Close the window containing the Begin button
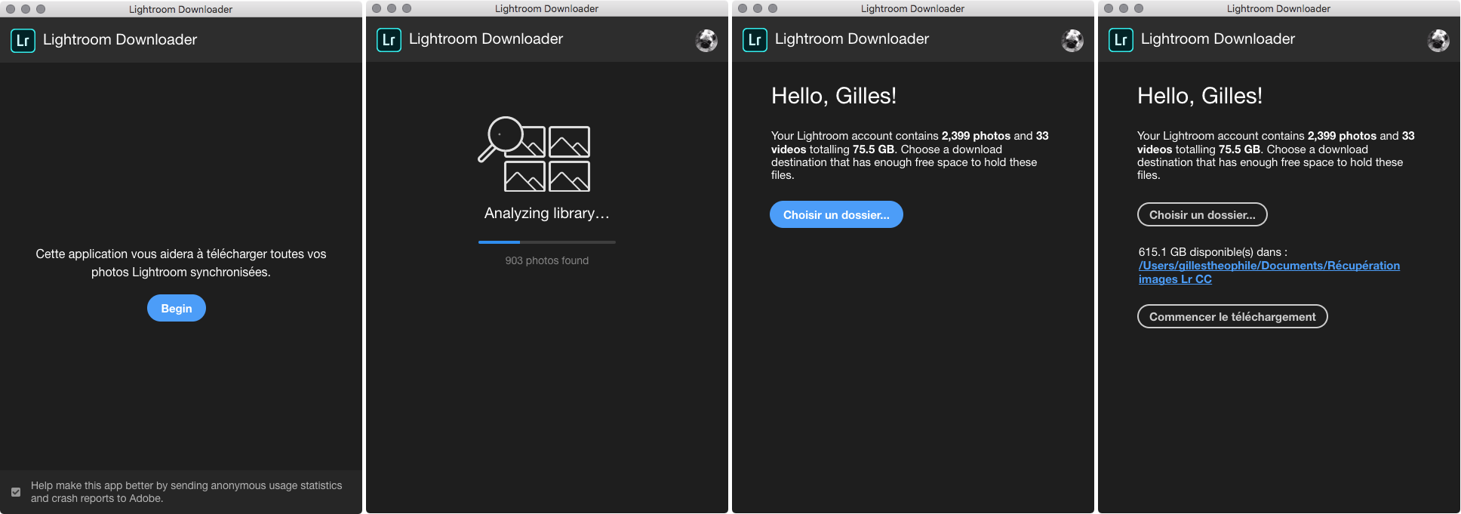The width and height of the screenshot is (1461, 514). [x=11, y=9]
